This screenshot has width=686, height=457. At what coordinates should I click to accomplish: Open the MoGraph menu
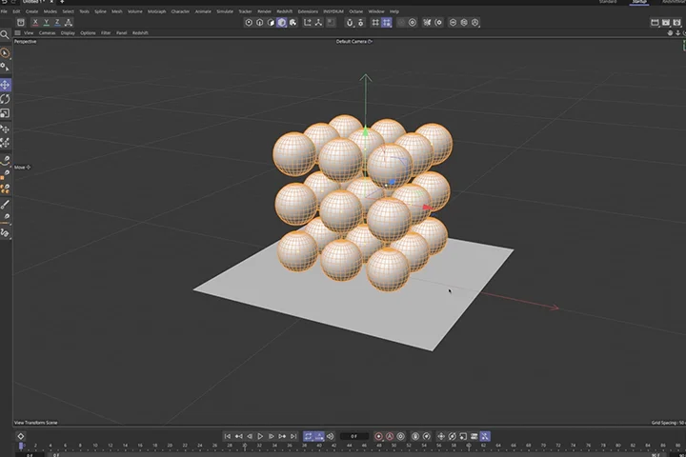[x=156, y=11]
